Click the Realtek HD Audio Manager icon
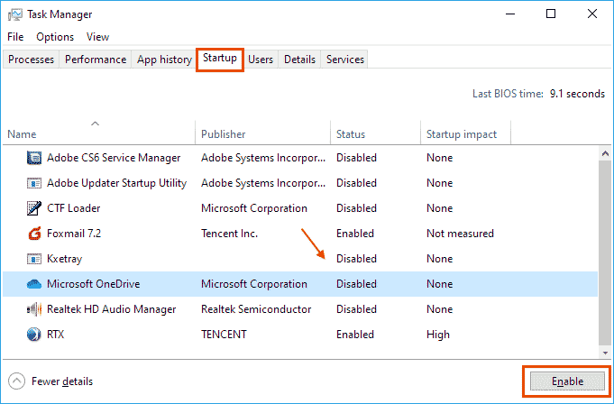Viewport: 614px width, 404px height. (34, 309)
